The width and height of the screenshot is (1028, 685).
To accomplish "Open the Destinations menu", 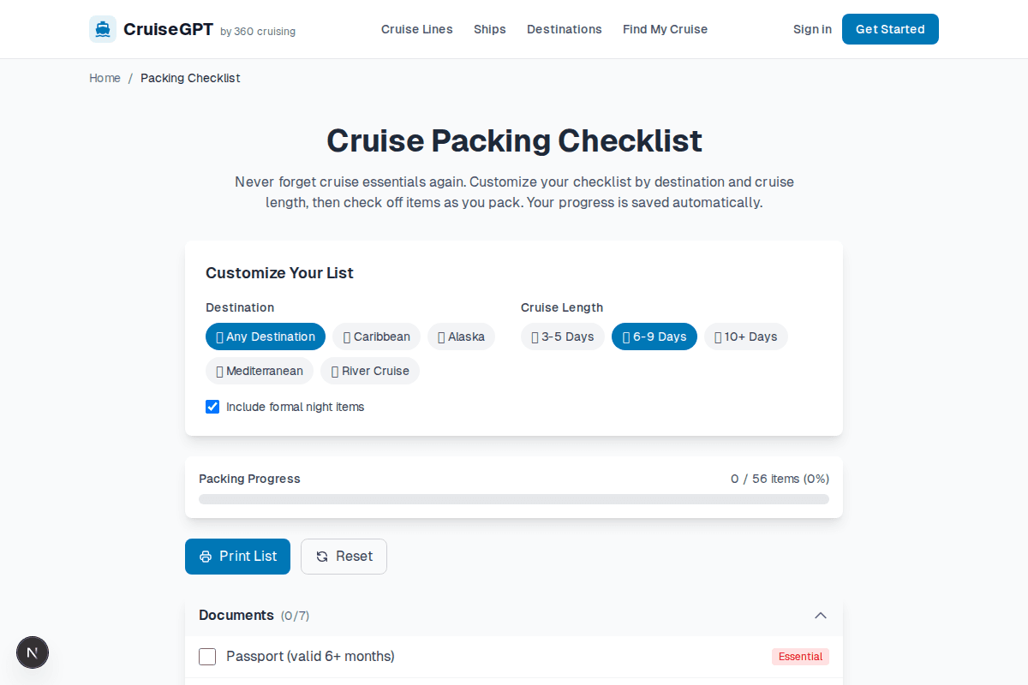I will [565, 29].
